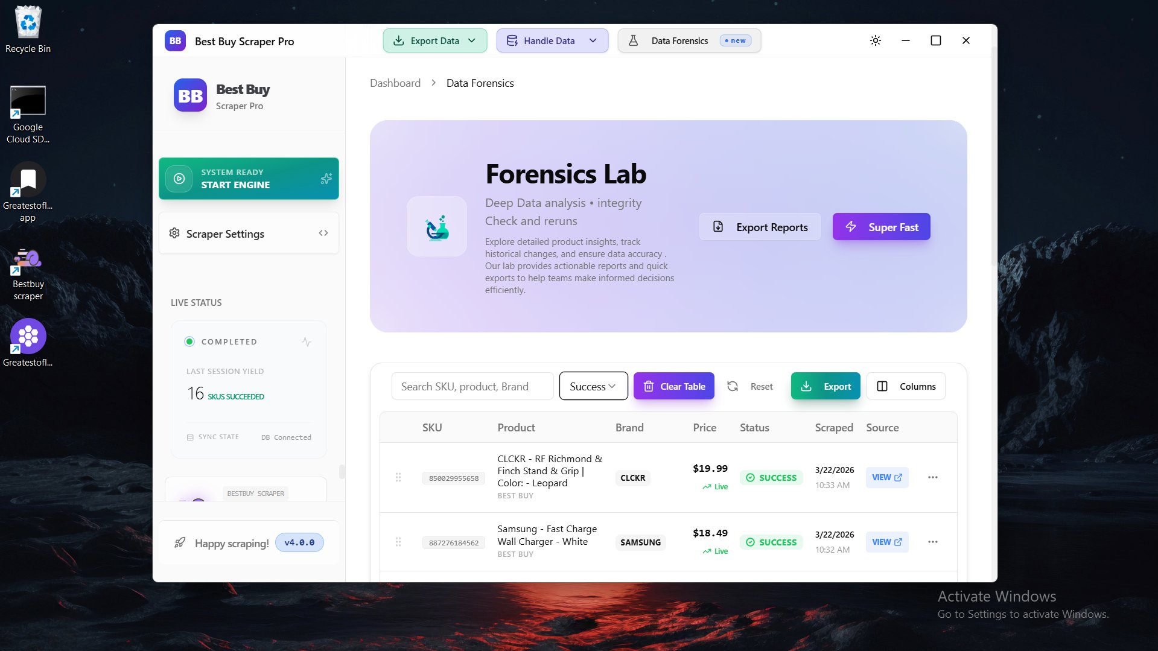Image resolution: width=1158 pixels, height=651 pixels.
Task: Click the Reset button
Action: 750,386
